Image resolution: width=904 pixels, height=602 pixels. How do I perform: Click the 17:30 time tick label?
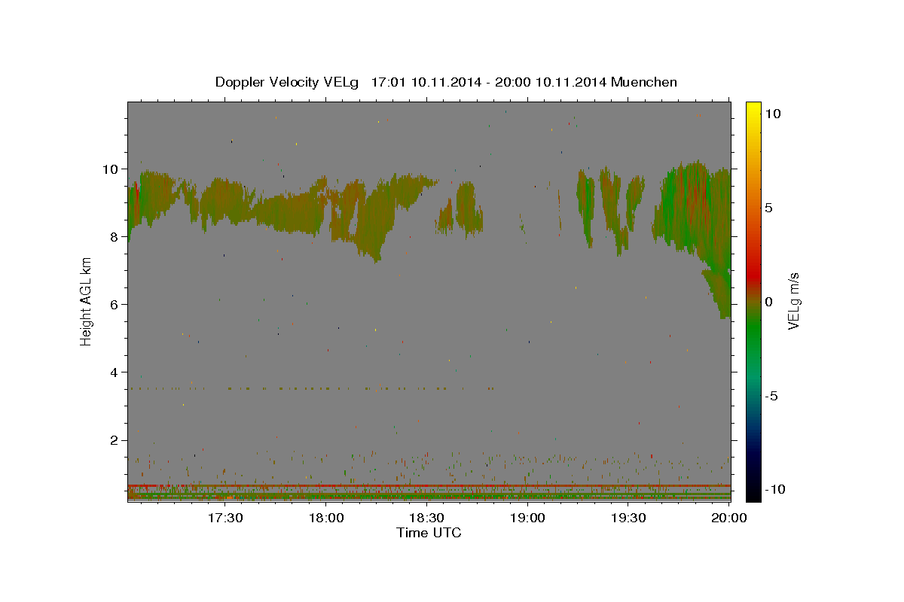click(225, 518)
